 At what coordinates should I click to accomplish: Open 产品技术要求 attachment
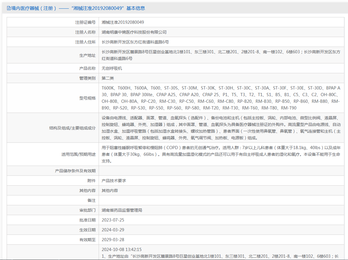pyautogui.click(x=114, y=181)
